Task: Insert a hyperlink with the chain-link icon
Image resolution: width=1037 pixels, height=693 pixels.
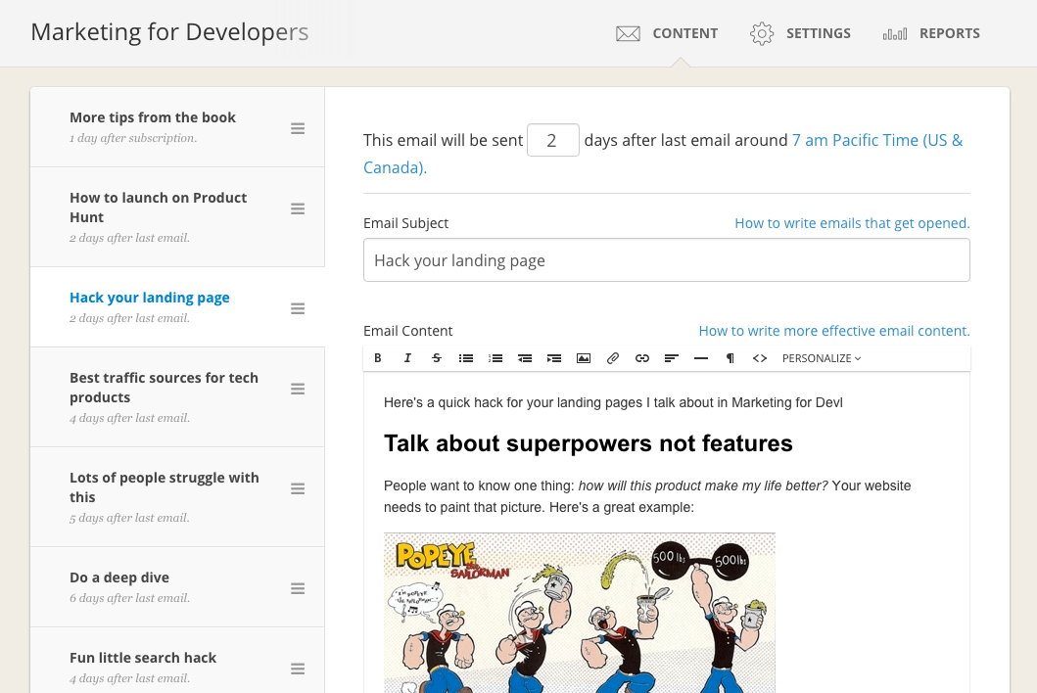Action: click(642, 358)
